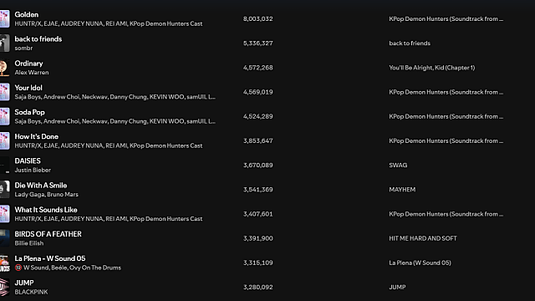Screen dimensions: 535x301
Task: Open the song title Soda Pop
Action: [x=30, y=112]
